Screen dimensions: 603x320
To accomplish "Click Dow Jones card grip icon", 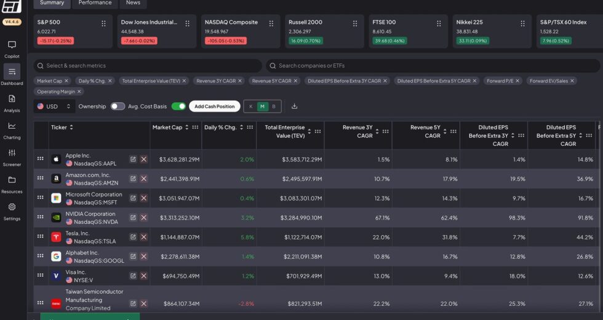I will coord(187,23).
